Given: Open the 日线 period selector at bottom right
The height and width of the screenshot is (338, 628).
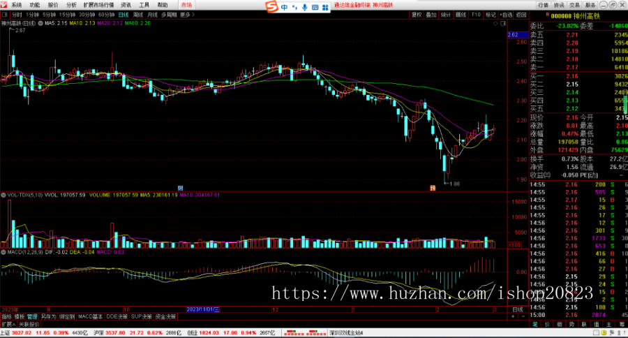Looking at the screenshot, I should pos(517,309).
